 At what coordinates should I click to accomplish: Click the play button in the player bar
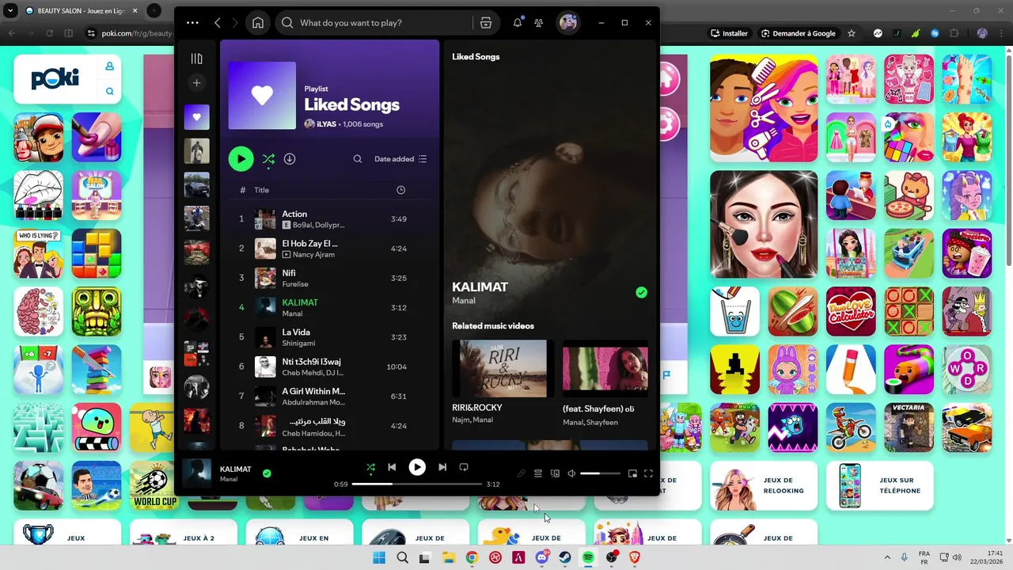(x=417, y=468)
